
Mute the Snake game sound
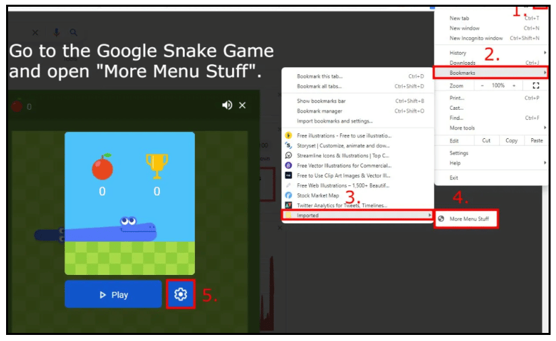(x=227, y=105)
